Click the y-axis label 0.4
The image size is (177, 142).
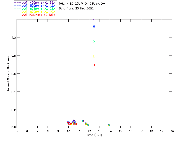point(14,92)
